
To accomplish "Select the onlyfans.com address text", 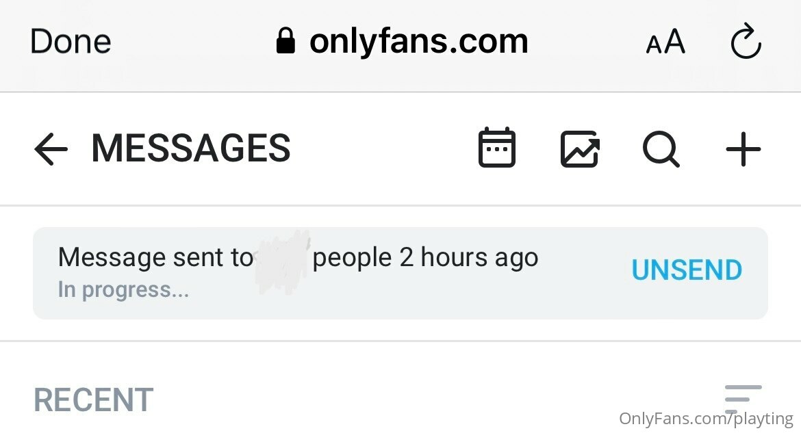I will pos(418,42).
